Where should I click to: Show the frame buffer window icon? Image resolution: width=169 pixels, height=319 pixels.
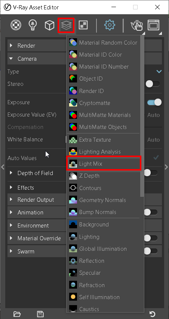pos(153,25)
